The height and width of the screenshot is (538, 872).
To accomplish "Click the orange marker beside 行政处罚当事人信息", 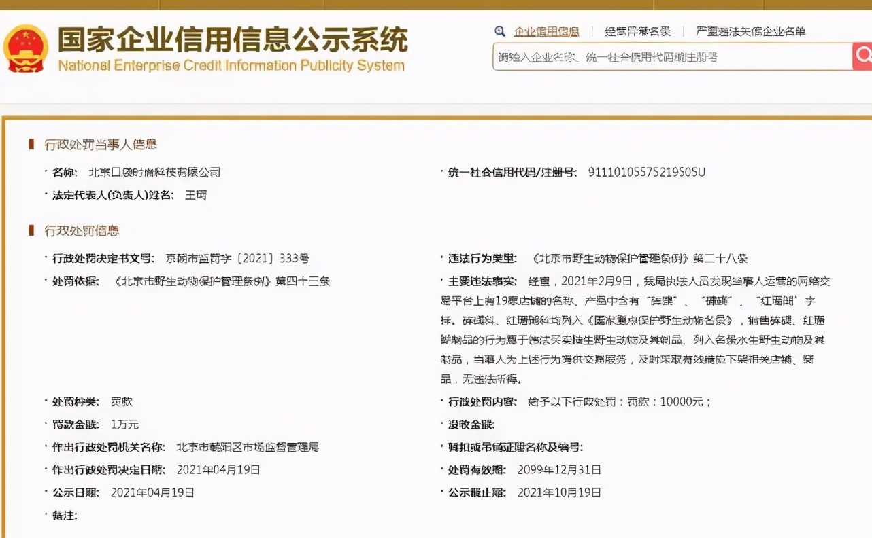I will [x=31, y=144].
